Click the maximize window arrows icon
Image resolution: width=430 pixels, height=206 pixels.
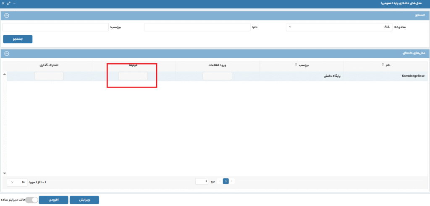click(9, 3)
